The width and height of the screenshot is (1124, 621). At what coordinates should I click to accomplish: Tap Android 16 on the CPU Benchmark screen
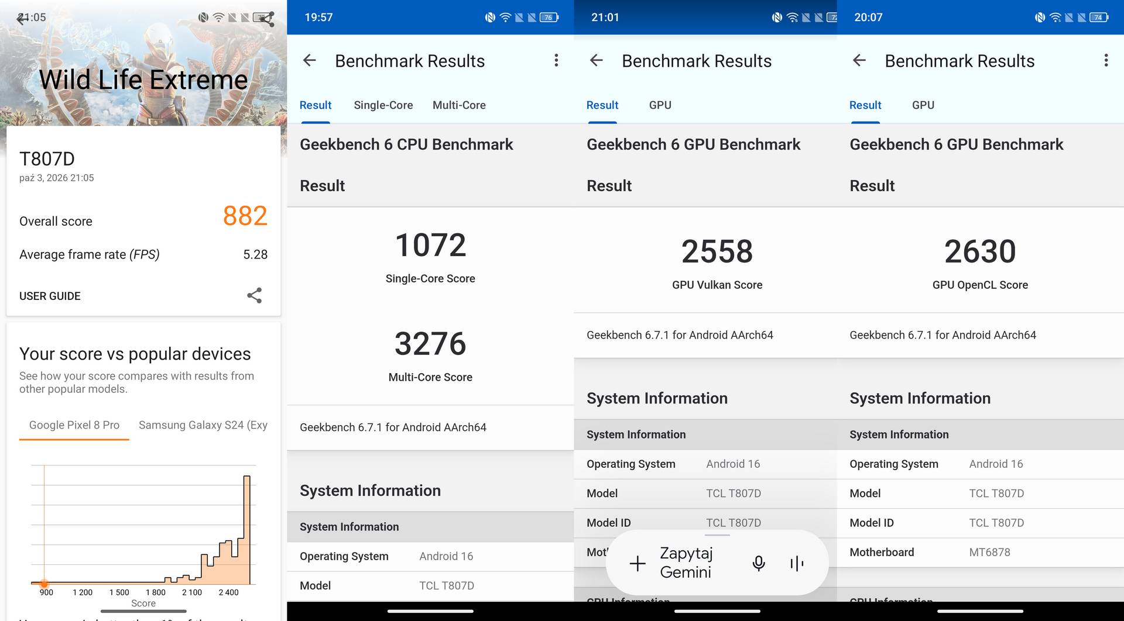[446, 556]
